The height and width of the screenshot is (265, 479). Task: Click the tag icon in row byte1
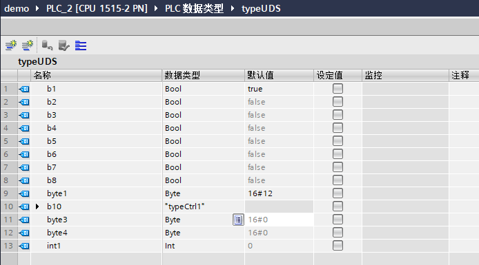click(x=24, y=193)
